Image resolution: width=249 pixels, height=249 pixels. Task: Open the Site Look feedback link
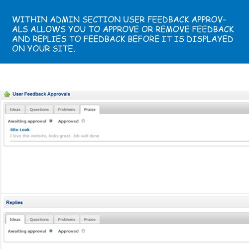pos(20,129)
